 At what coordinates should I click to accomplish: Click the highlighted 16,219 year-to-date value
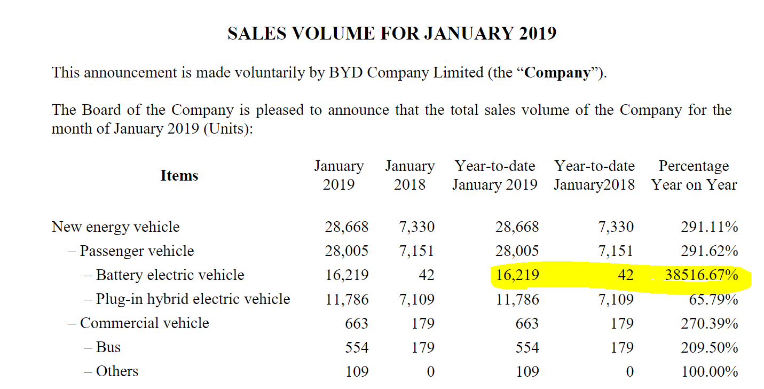point(517,275)
